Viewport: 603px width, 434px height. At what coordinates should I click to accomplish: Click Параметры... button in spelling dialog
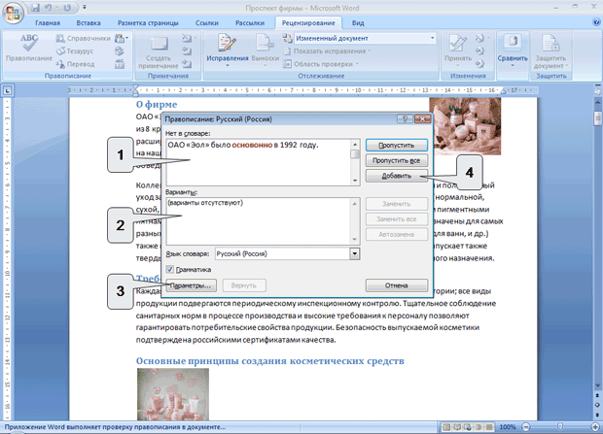tap(191, 285)
